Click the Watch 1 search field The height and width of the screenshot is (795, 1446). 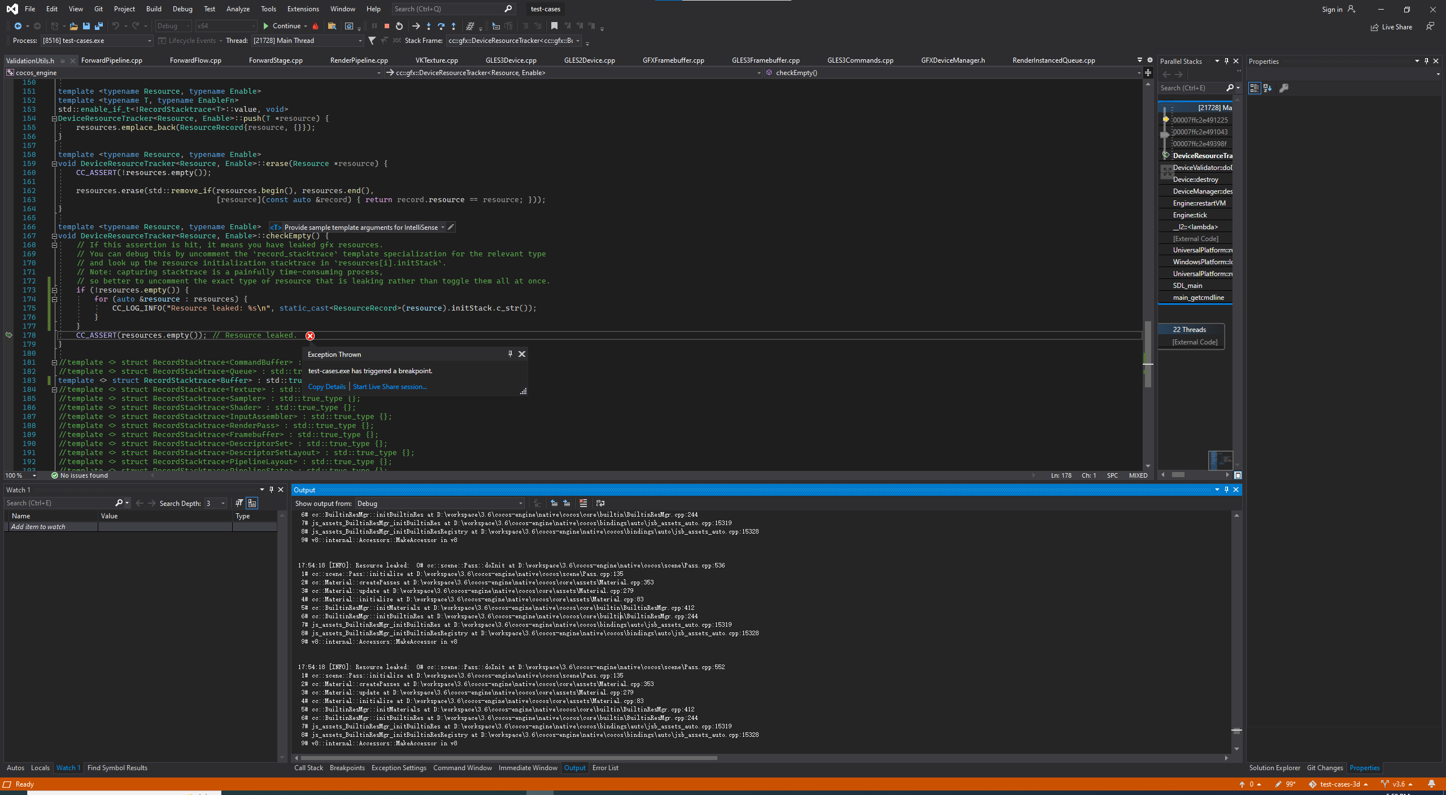pos(59,503)
